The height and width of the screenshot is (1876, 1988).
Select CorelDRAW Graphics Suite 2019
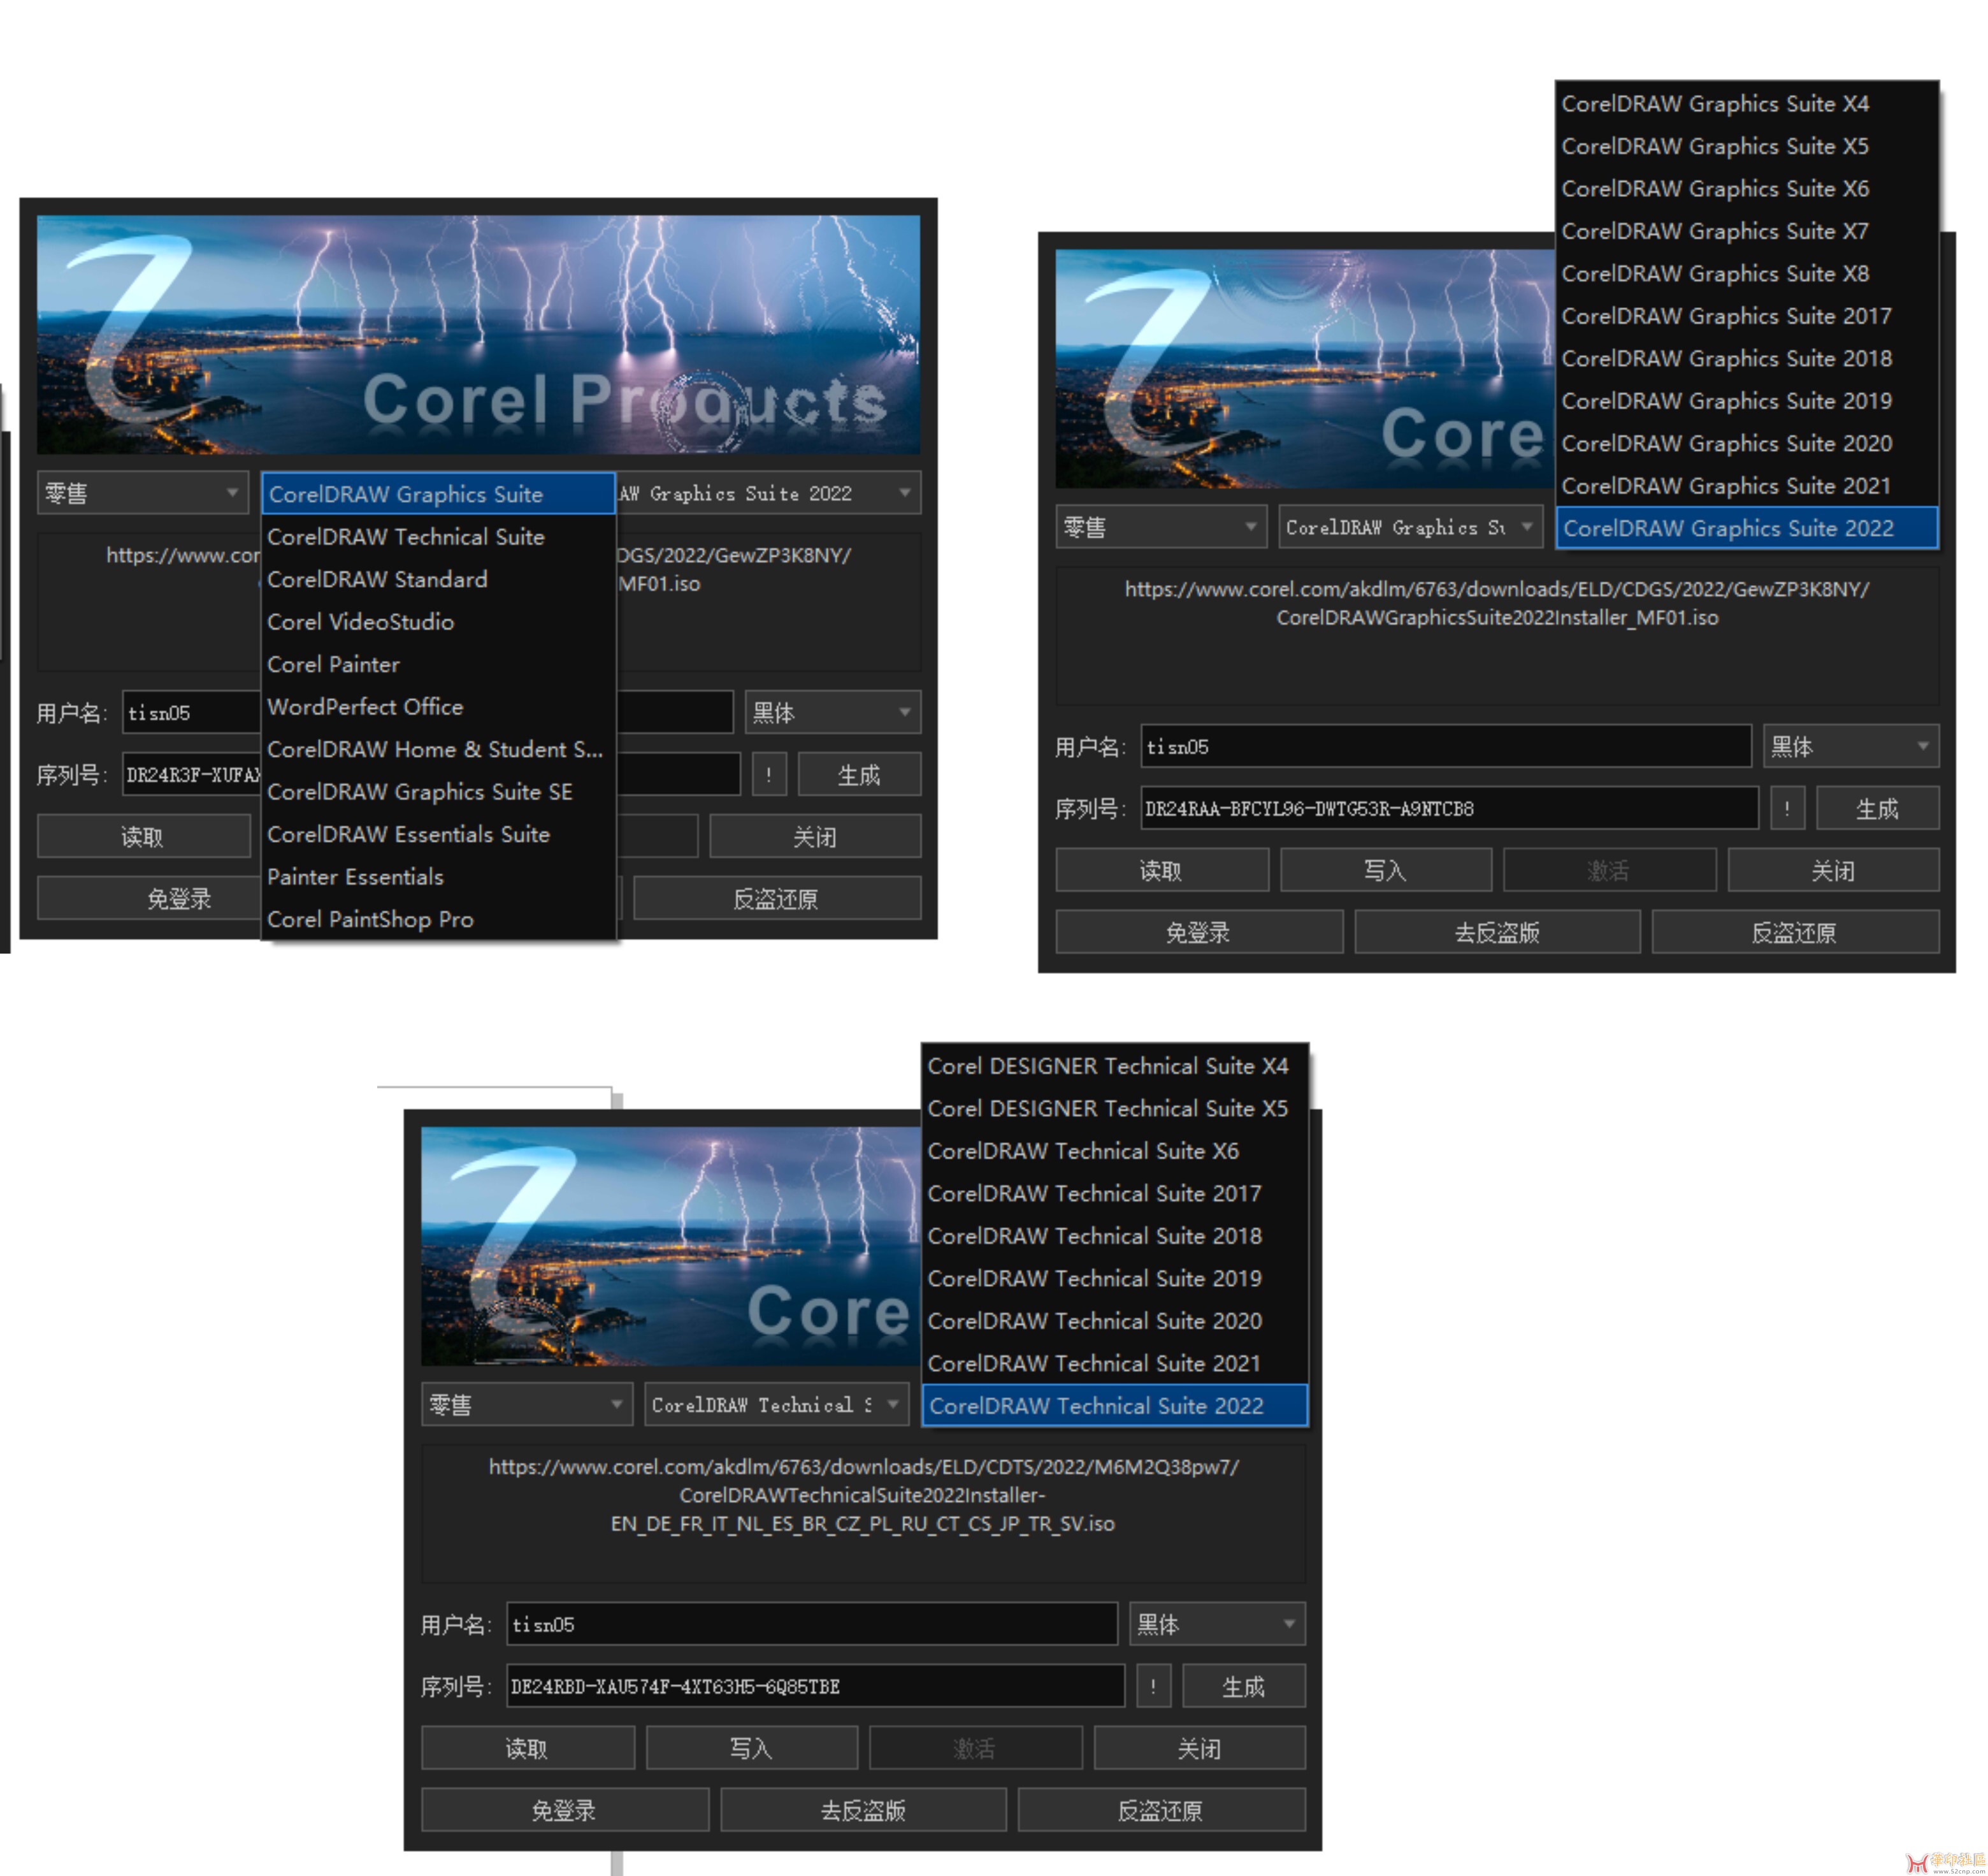tap(1747, 401)
